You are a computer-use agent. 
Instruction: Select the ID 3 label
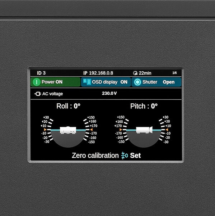pos(41,73)
